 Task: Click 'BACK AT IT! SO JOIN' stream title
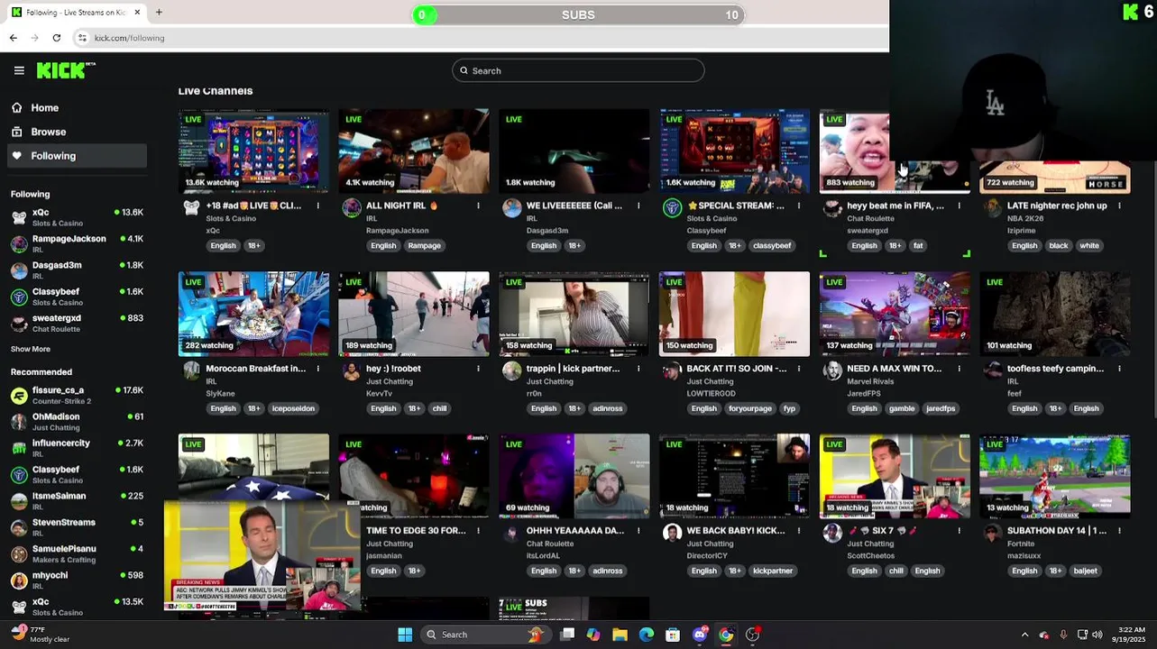point(736,369)
